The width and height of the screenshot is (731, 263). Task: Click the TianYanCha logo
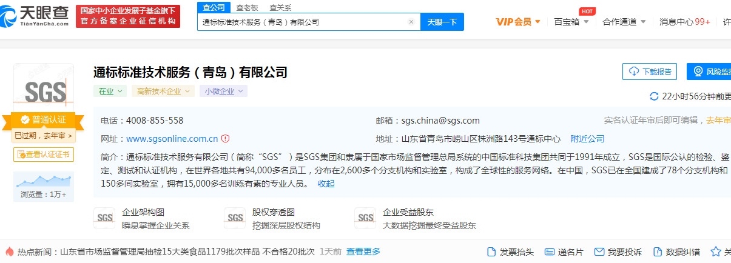[35, 16]
